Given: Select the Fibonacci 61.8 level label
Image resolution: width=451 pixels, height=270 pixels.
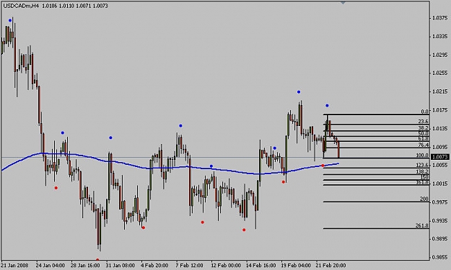Looking at the screenshot, I should pos(423,139).
